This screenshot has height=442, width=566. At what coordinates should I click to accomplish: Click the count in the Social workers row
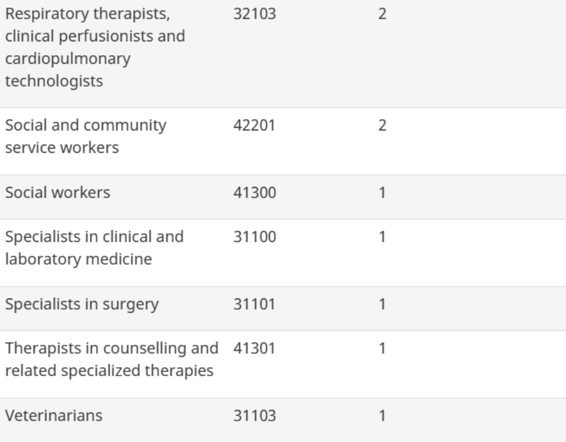381,192
